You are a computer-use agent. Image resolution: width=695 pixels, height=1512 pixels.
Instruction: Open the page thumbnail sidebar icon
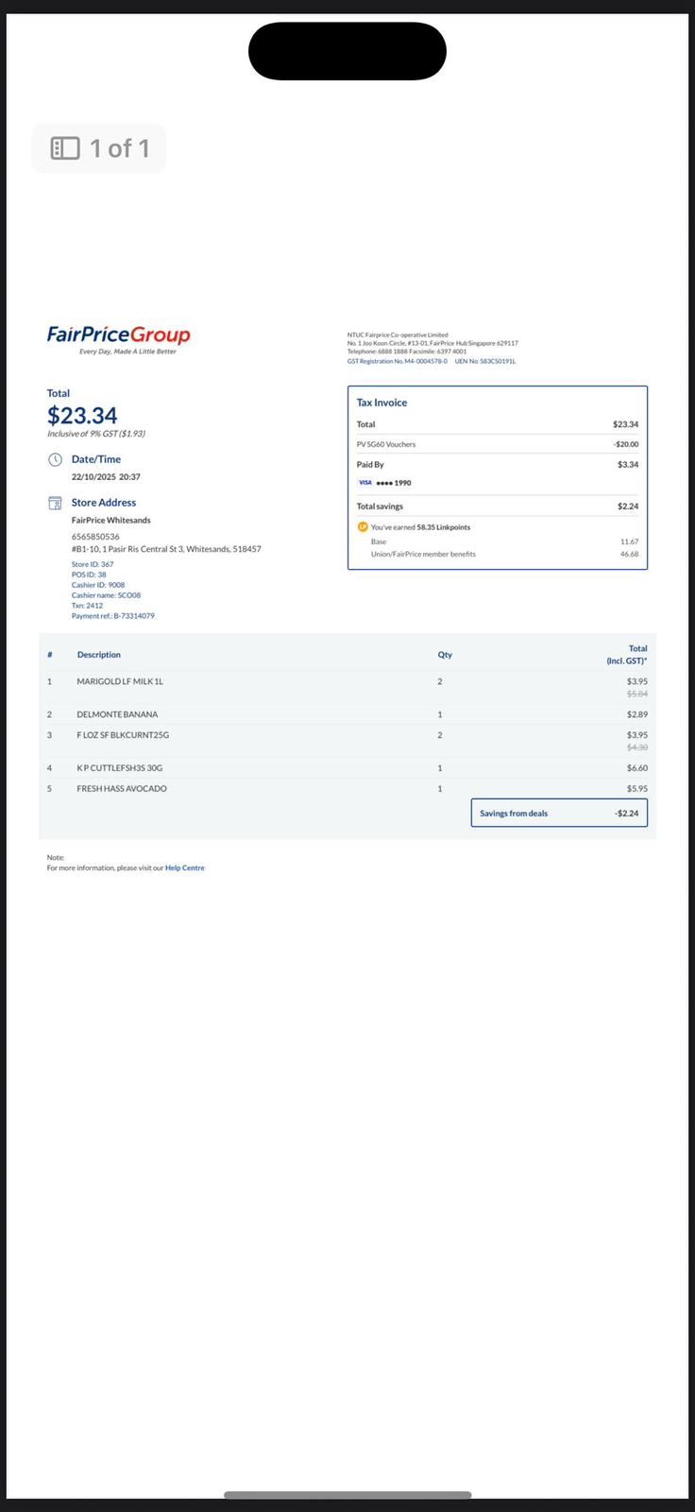tap(65, 148)
